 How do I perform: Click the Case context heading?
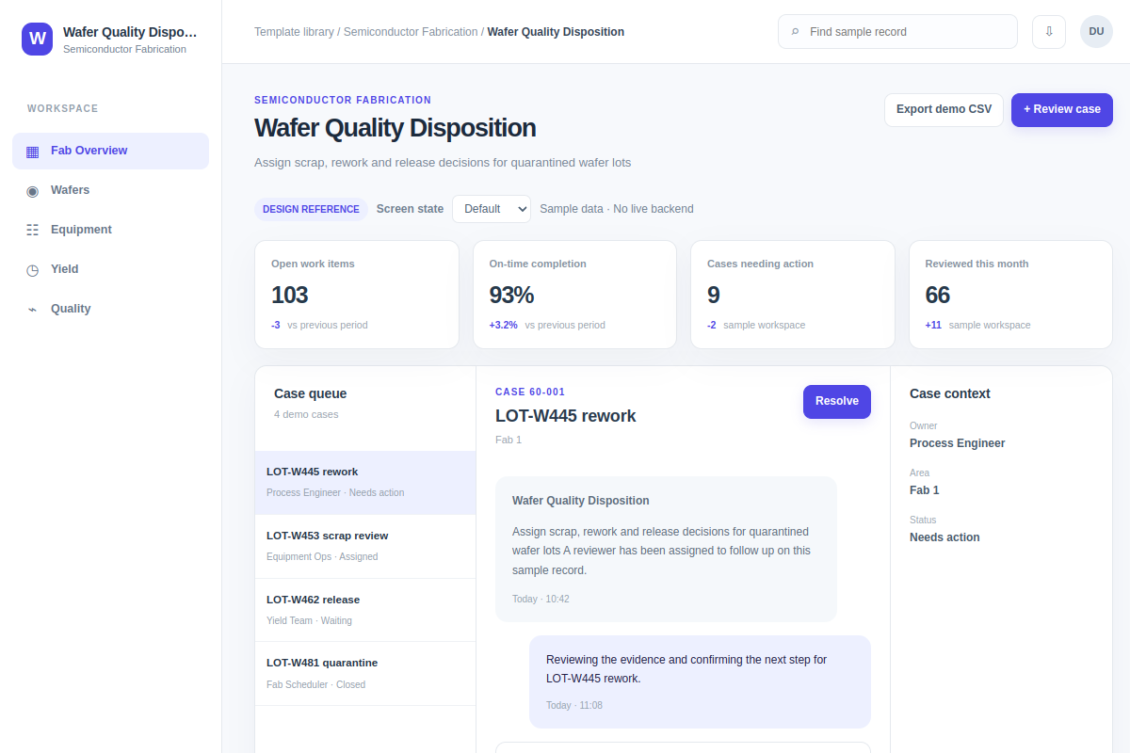point(950,393)
